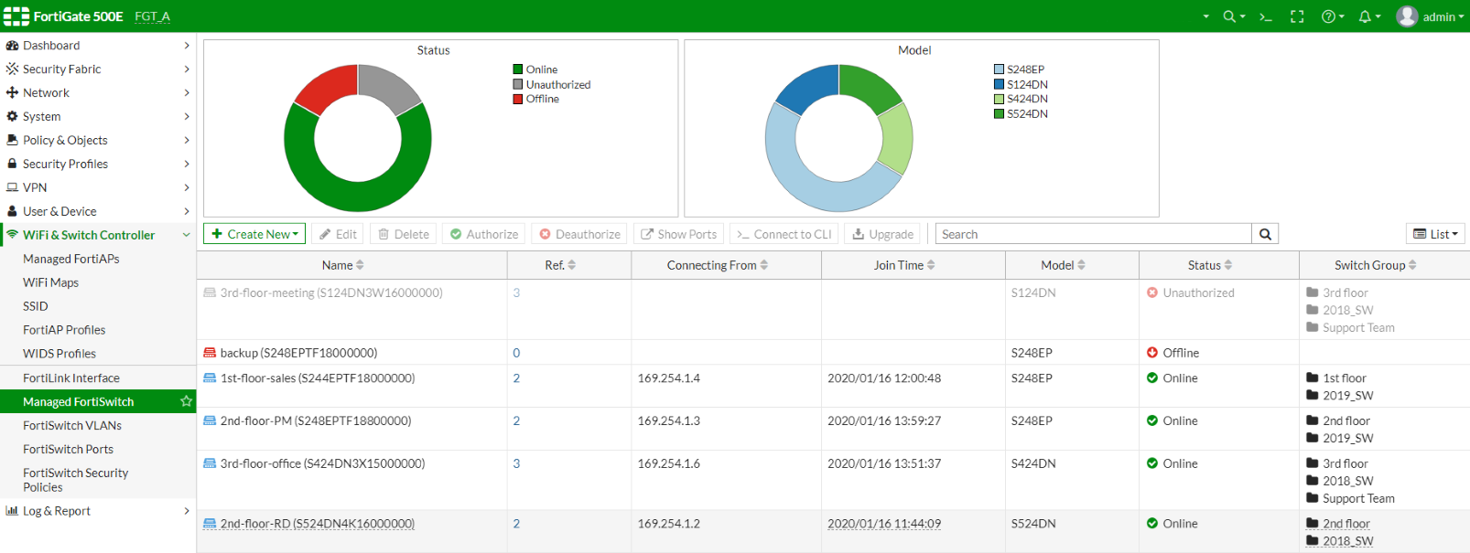Image resolution: width=1470 pixels, height=553 pixels.
Task: Click the admin user avatar
Action: pyautogui.click(x=1407, y=16)
